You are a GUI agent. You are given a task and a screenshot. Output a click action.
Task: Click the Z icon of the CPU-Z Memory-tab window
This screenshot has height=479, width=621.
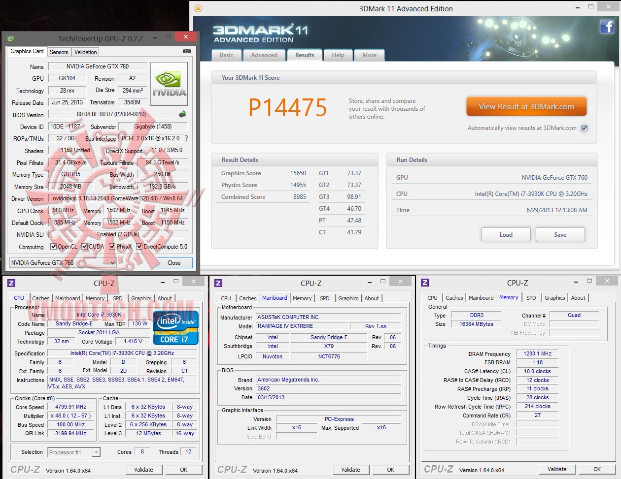(425, 283)
